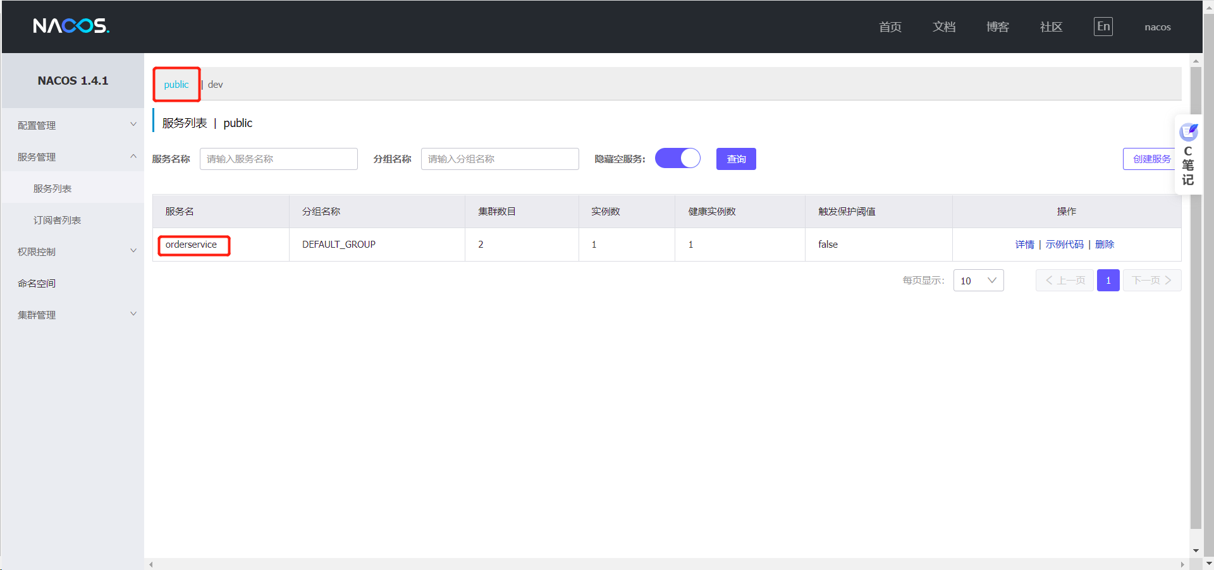Click the 上一页 pagination button

pos(1065,281)
